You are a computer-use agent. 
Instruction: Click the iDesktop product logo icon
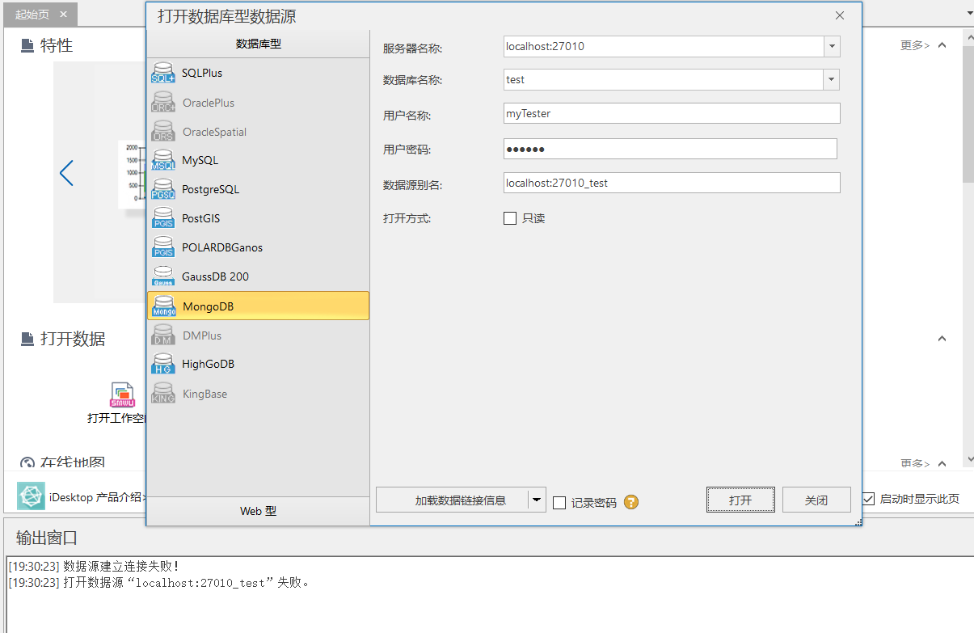31,496
